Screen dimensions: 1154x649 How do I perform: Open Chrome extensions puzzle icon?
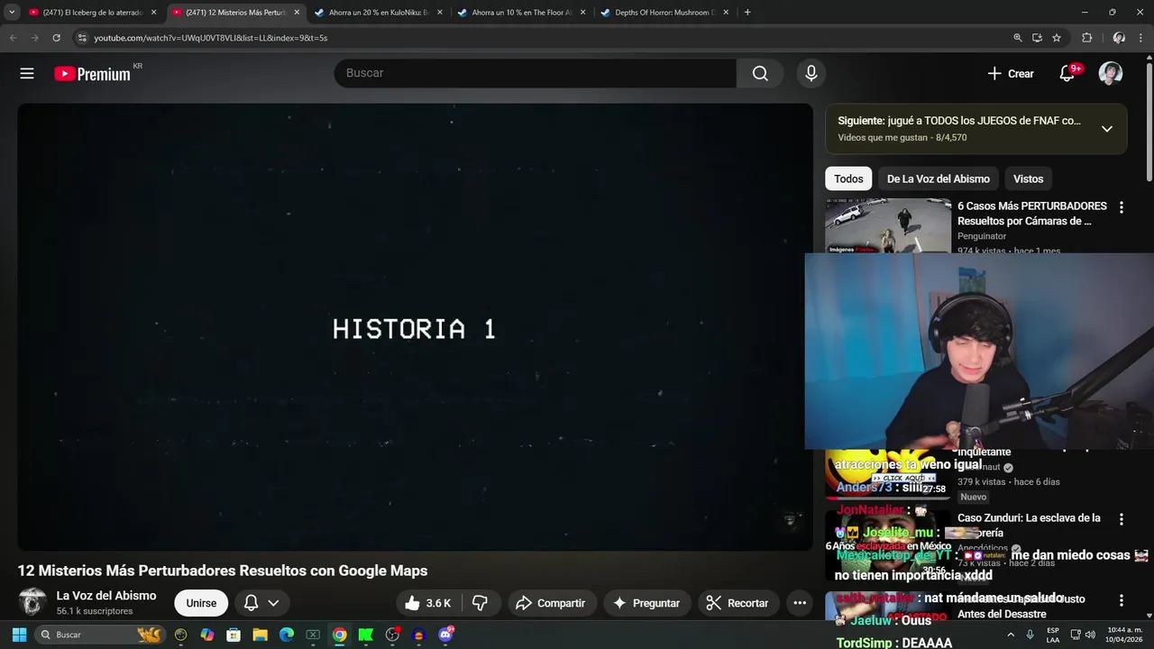pyautogui.click(x=1086, y=38)
